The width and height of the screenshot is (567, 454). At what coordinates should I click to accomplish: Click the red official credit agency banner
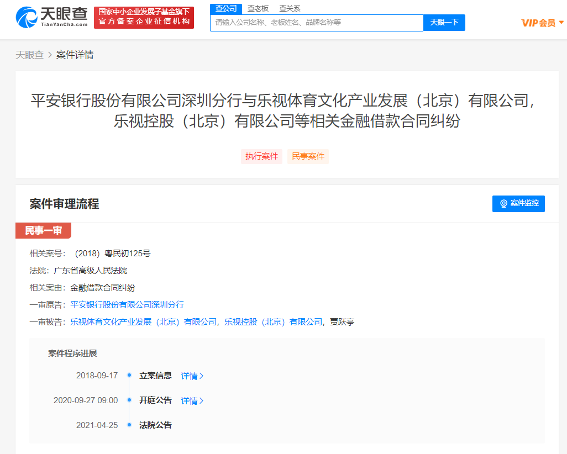(x=144, y=18)
